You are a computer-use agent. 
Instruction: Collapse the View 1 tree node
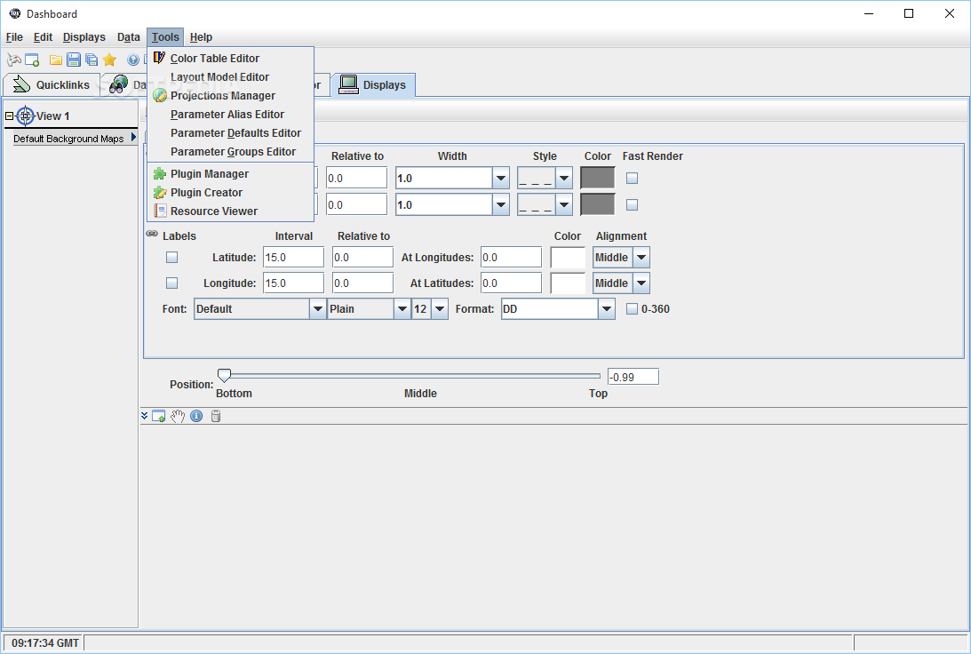click(x=9, y=116)
